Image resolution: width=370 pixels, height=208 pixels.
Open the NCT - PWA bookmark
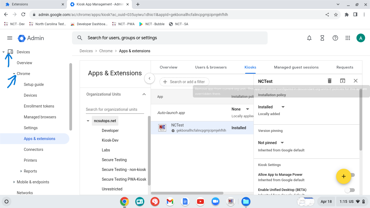tap(124, 24)
